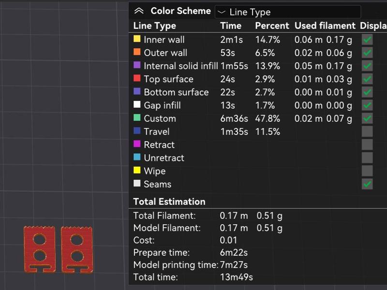This screenshot has height=290, width=387.
Task: Open the Line Type color scheme dropdown
Action: pos(288,12)
